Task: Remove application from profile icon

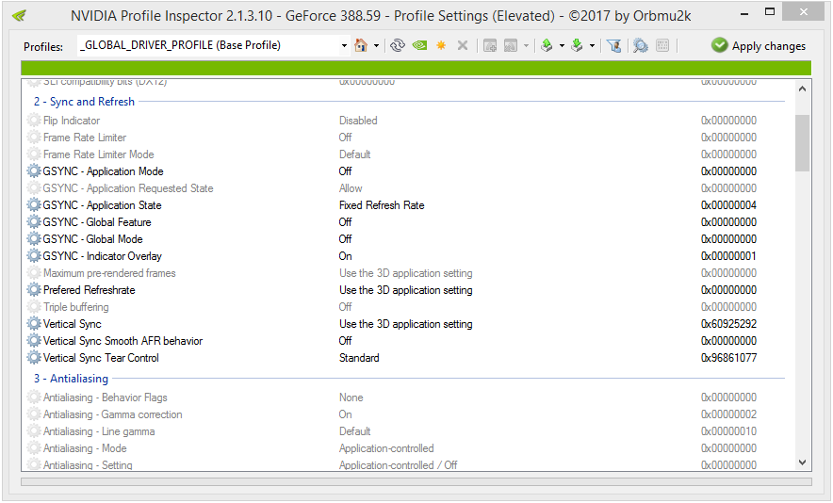Action: [x=511, y=45]
